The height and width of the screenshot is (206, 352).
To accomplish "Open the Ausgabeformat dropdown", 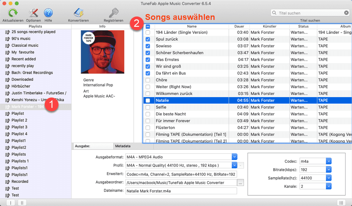I will (234, 157).
